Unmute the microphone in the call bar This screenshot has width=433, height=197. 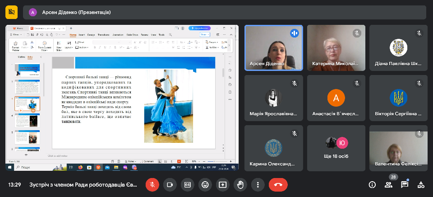pyautogui.click(x=152, y=184)
